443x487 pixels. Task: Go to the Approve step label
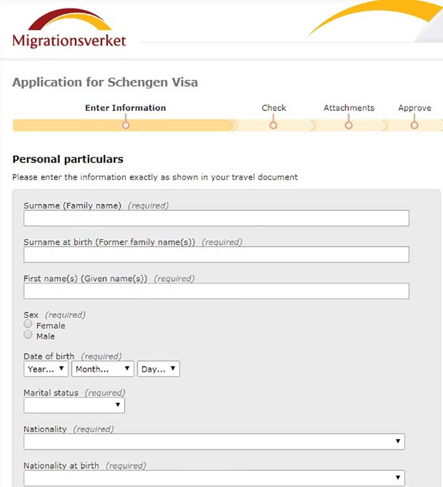coord(415,108)
